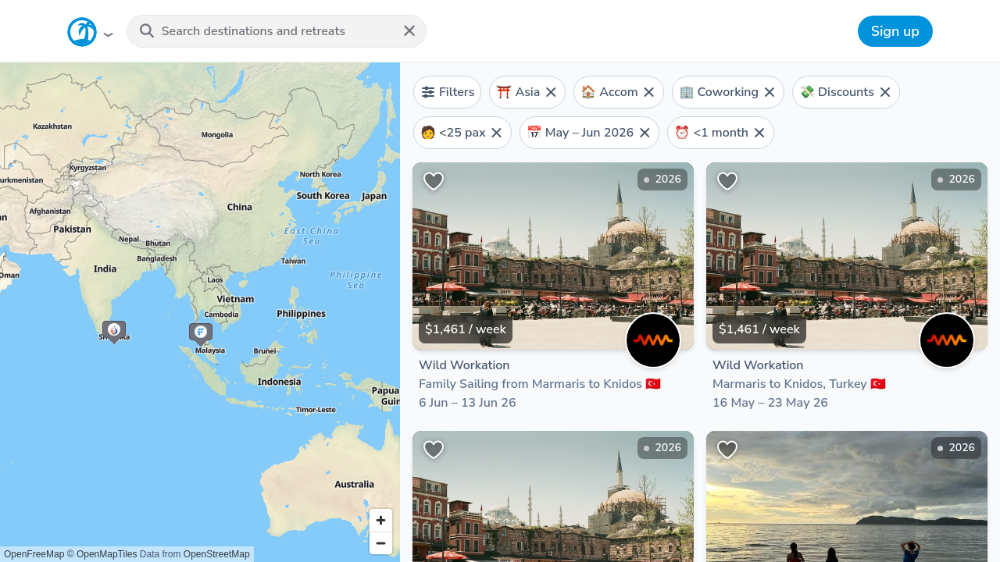
Task: Click the 2026 badge on the beach sunset card
Action: tap(956, 448)
